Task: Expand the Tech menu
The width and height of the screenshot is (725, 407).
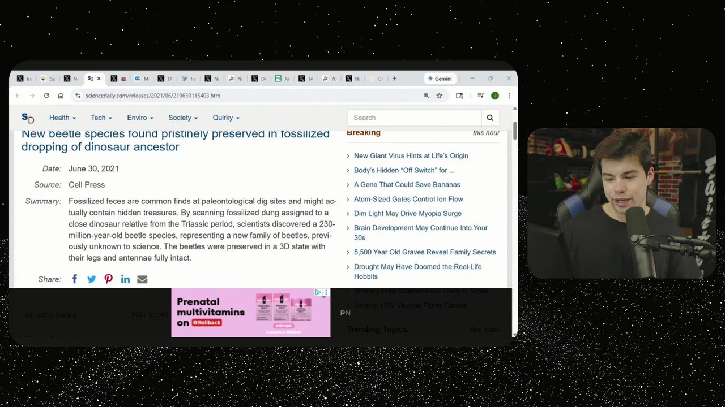Action: point(101,118)
